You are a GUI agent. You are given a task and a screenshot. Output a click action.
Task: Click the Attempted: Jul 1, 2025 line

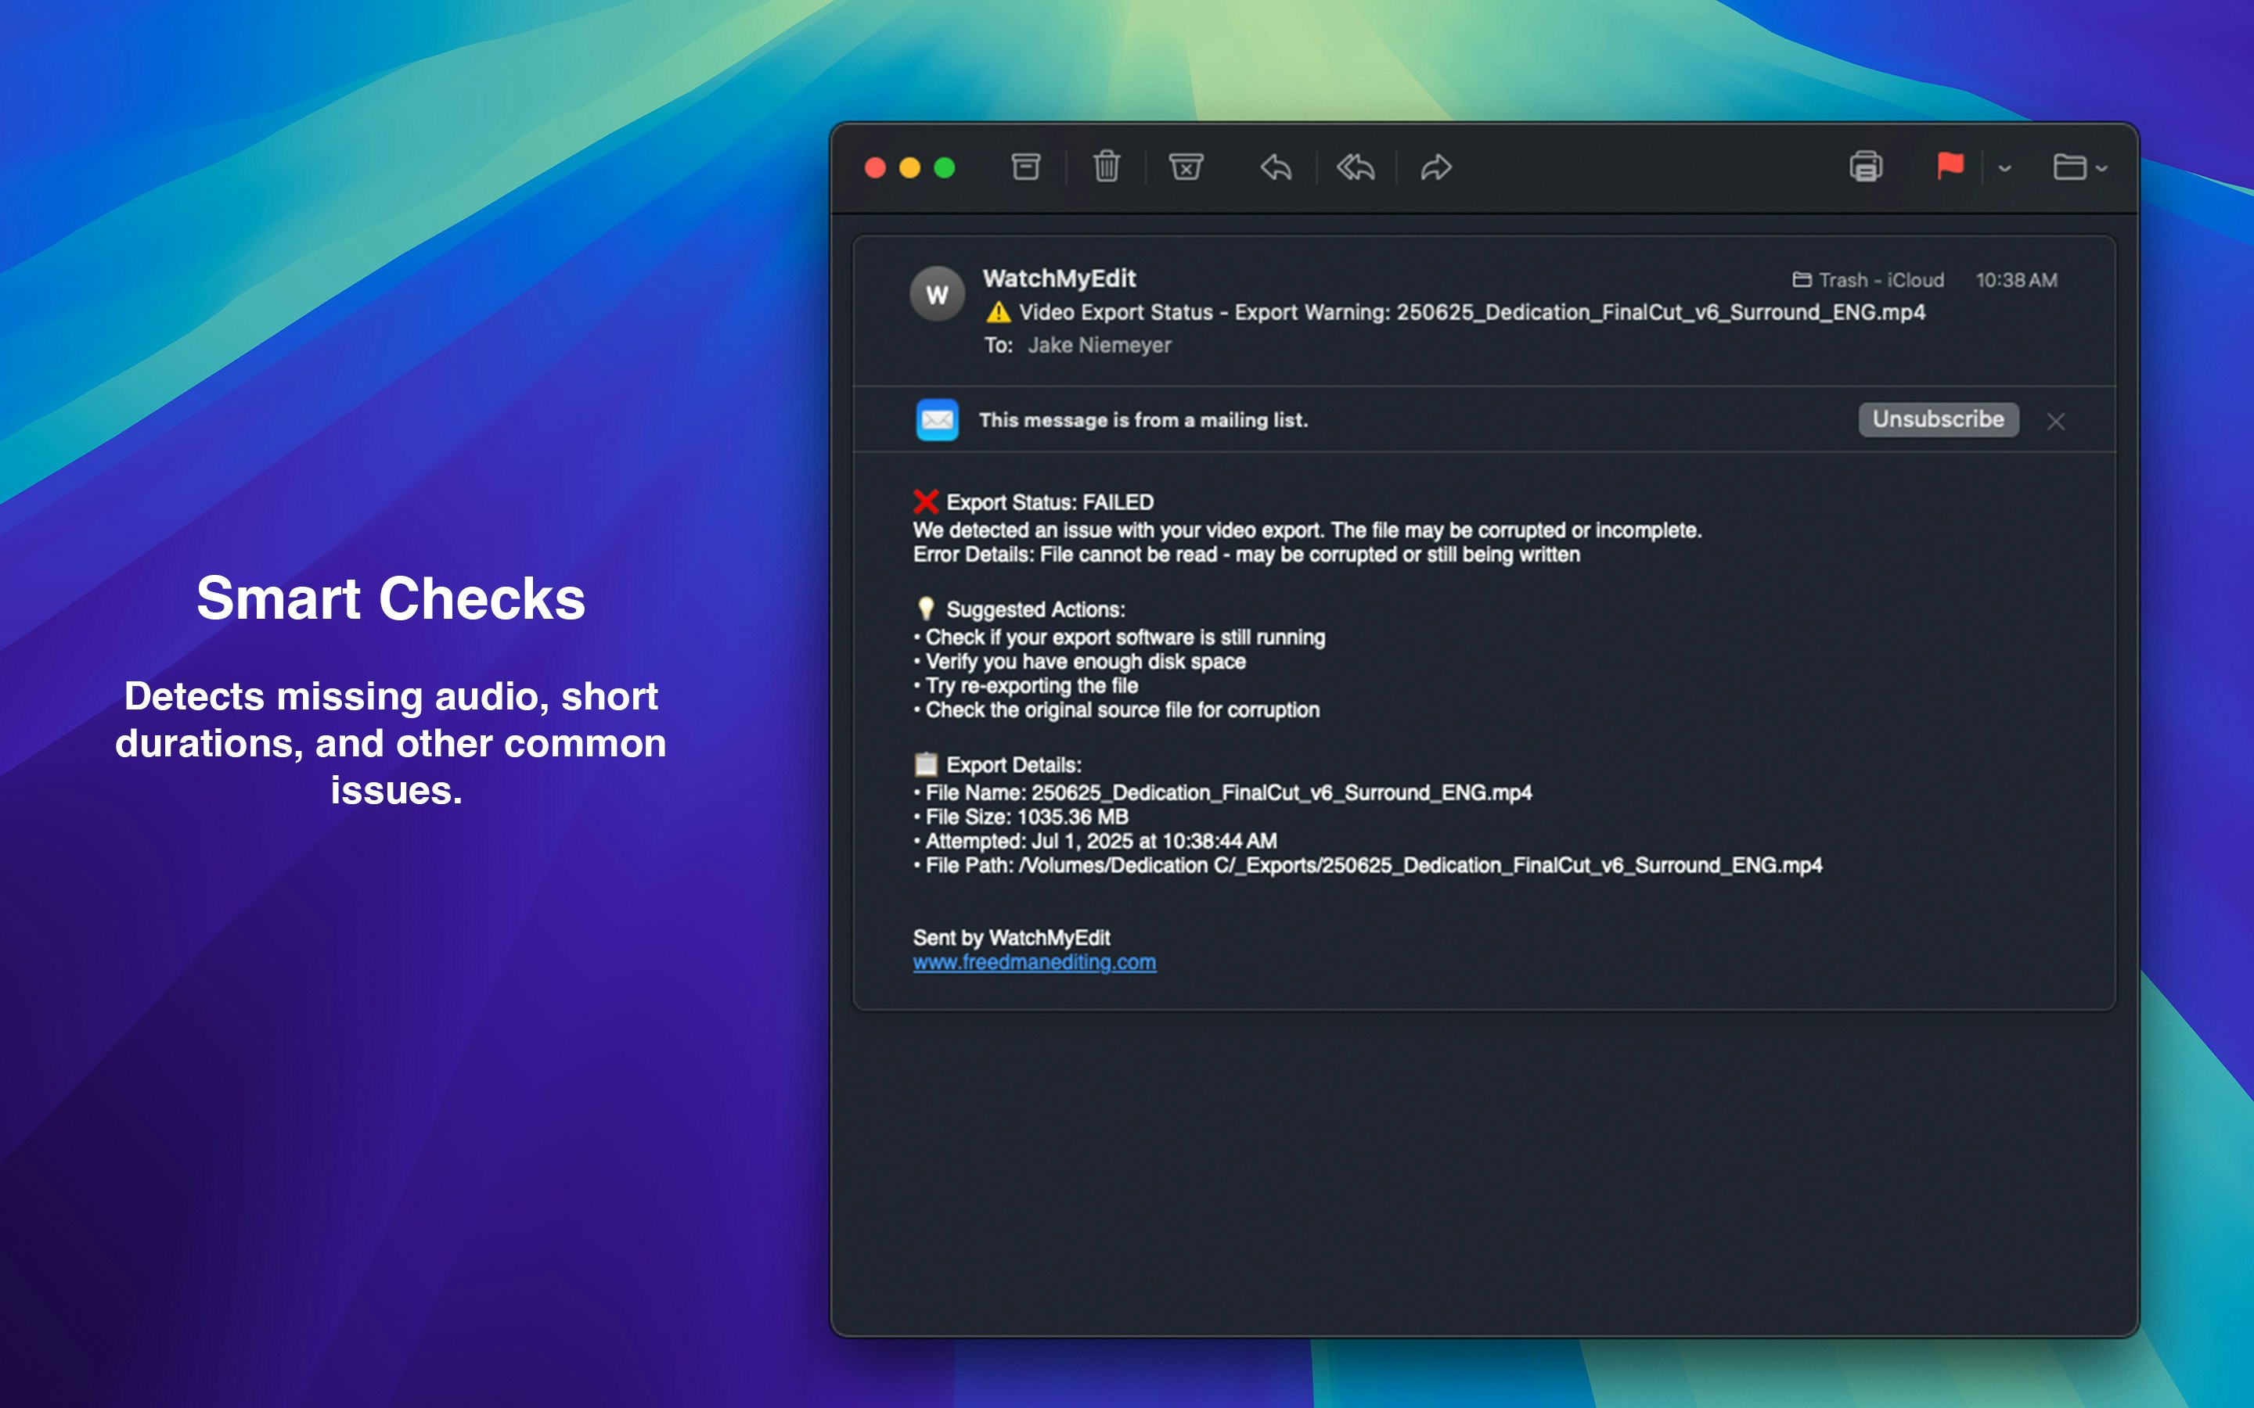[1096, 842]
